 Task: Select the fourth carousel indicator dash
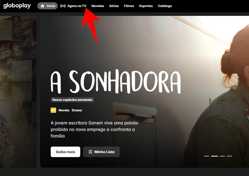[229, 156]
